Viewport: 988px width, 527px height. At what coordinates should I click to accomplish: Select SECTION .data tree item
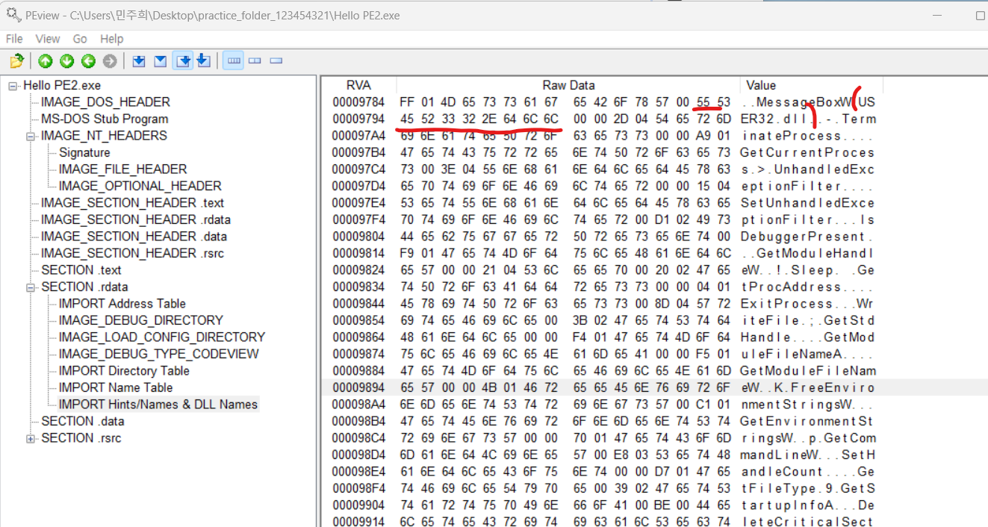(x=82, y=421)
